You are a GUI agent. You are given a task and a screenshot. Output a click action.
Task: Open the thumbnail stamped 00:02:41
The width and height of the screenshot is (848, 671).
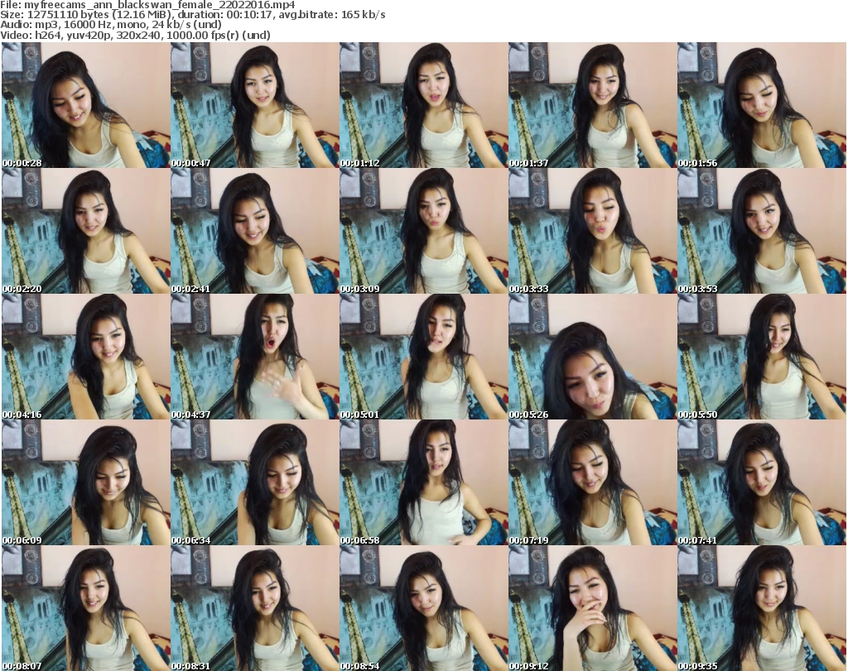(x=255, y=231)
